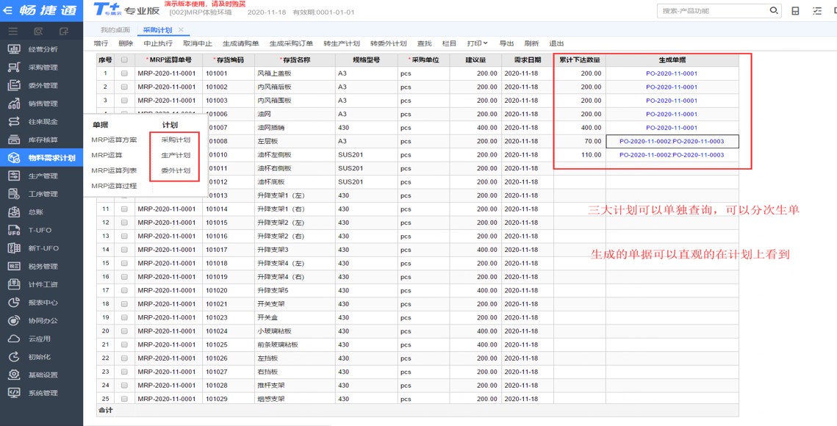Image resolution: width=837 pixels, height=426 pixels.
Task: Check row 14 checkbox for 升降支架3
Action: tap(124, 250)
